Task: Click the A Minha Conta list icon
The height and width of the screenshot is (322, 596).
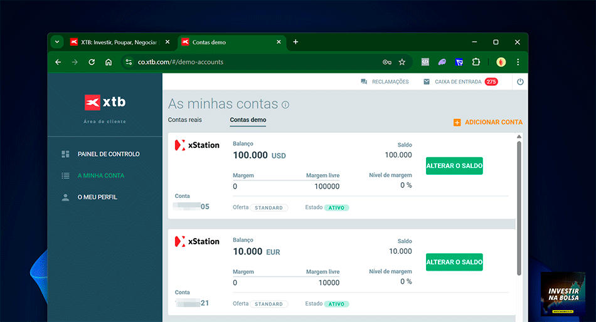Action: coord(65,175)
